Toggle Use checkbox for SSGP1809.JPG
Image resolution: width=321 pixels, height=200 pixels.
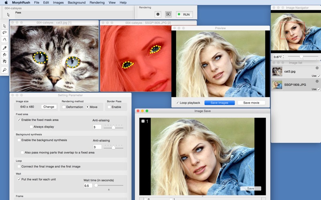tap(319, 89)
